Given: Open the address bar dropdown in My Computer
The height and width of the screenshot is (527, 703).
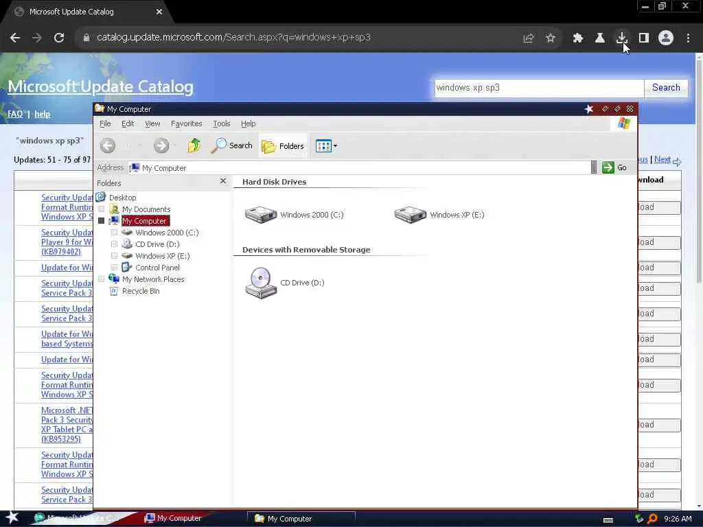Looking at the screenshot, I should point(594,167).
